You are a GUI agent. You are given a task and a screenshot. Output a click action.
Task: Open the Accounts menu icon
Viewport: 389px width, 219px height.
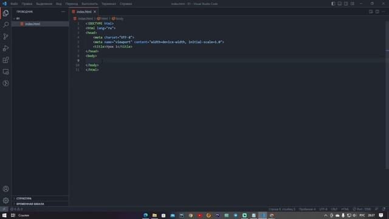pyautogui.click(x=5, y=189)
